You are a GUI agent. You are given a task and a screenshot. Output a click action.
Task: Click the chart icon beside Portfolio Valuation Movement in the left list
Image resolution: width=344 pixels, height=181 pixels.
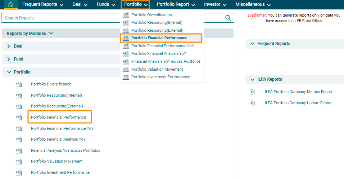coord(19,162)
